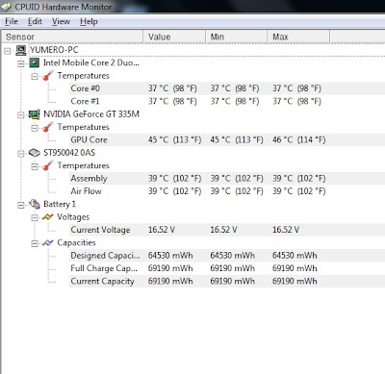Click the NVIDIA graphics card icon
385x374 pixels.
click(x=35, y=114)
